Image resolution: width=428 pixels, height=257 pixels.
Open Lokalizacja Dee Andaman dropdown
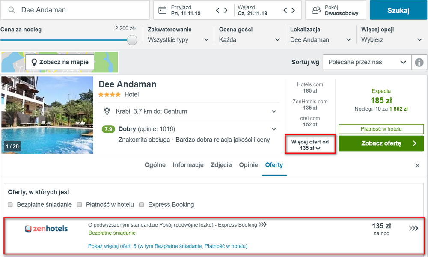321,40
